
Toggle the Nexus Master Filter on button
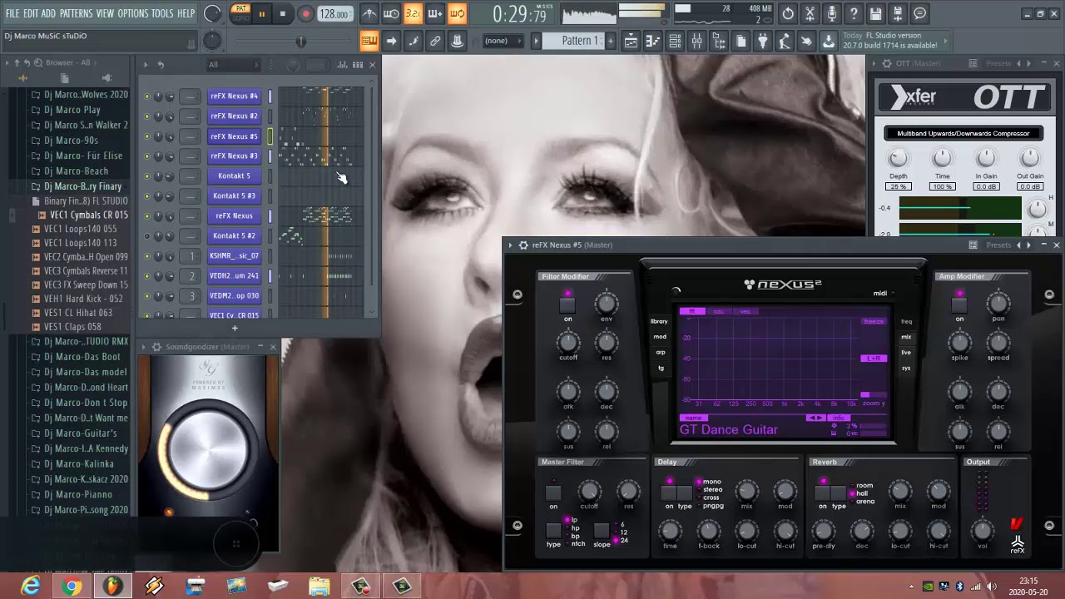(x=553, y=493)
